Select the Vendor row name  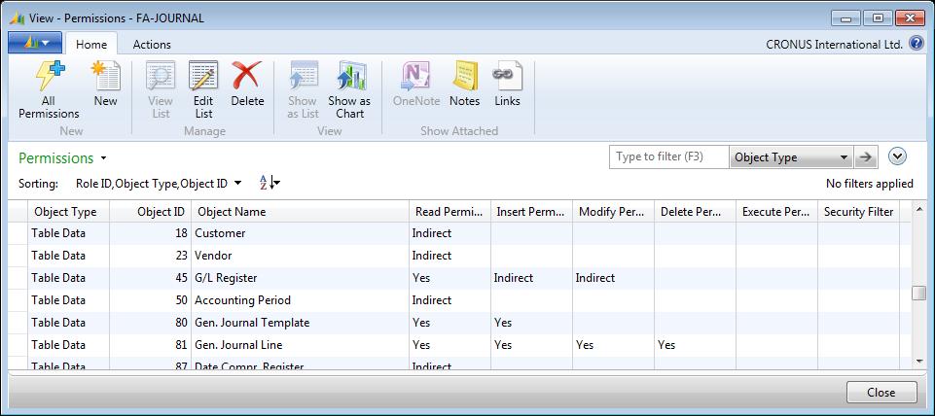click(x=213, y=256)
